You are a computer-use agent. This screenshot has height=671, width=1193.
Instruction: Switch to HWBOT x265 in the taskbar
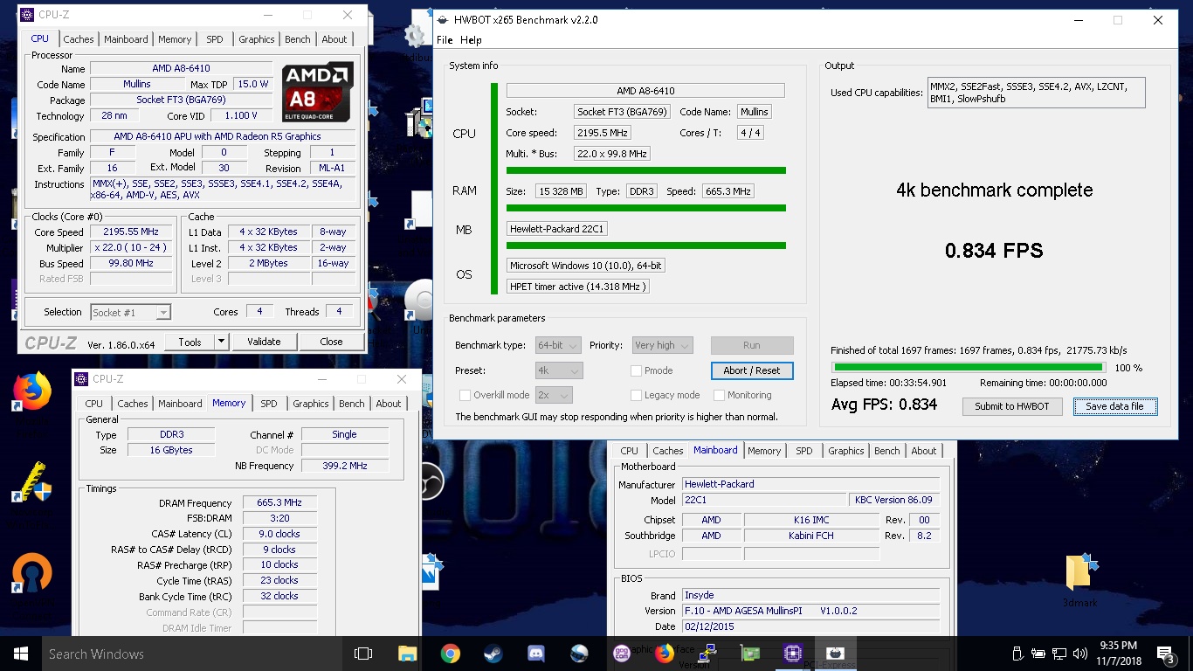[835, 654]
